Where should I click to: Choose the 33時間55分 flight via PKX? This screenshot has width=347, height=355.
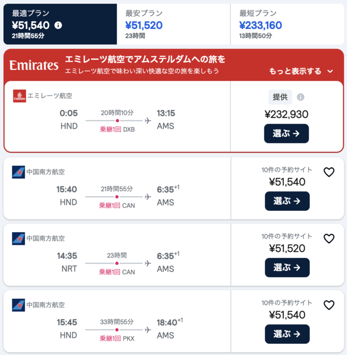point(287,334)
